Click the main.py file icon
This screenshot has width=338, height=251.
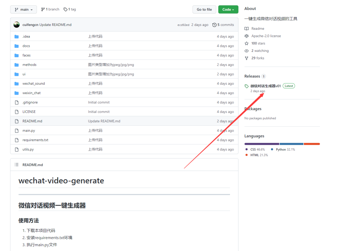pos(17,131)
